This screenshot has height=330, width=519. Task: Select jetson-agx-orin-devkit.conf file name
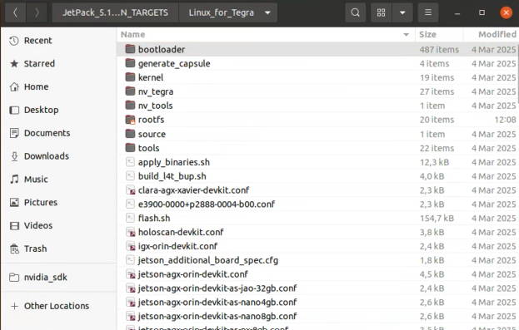click(x=193, y=274)
